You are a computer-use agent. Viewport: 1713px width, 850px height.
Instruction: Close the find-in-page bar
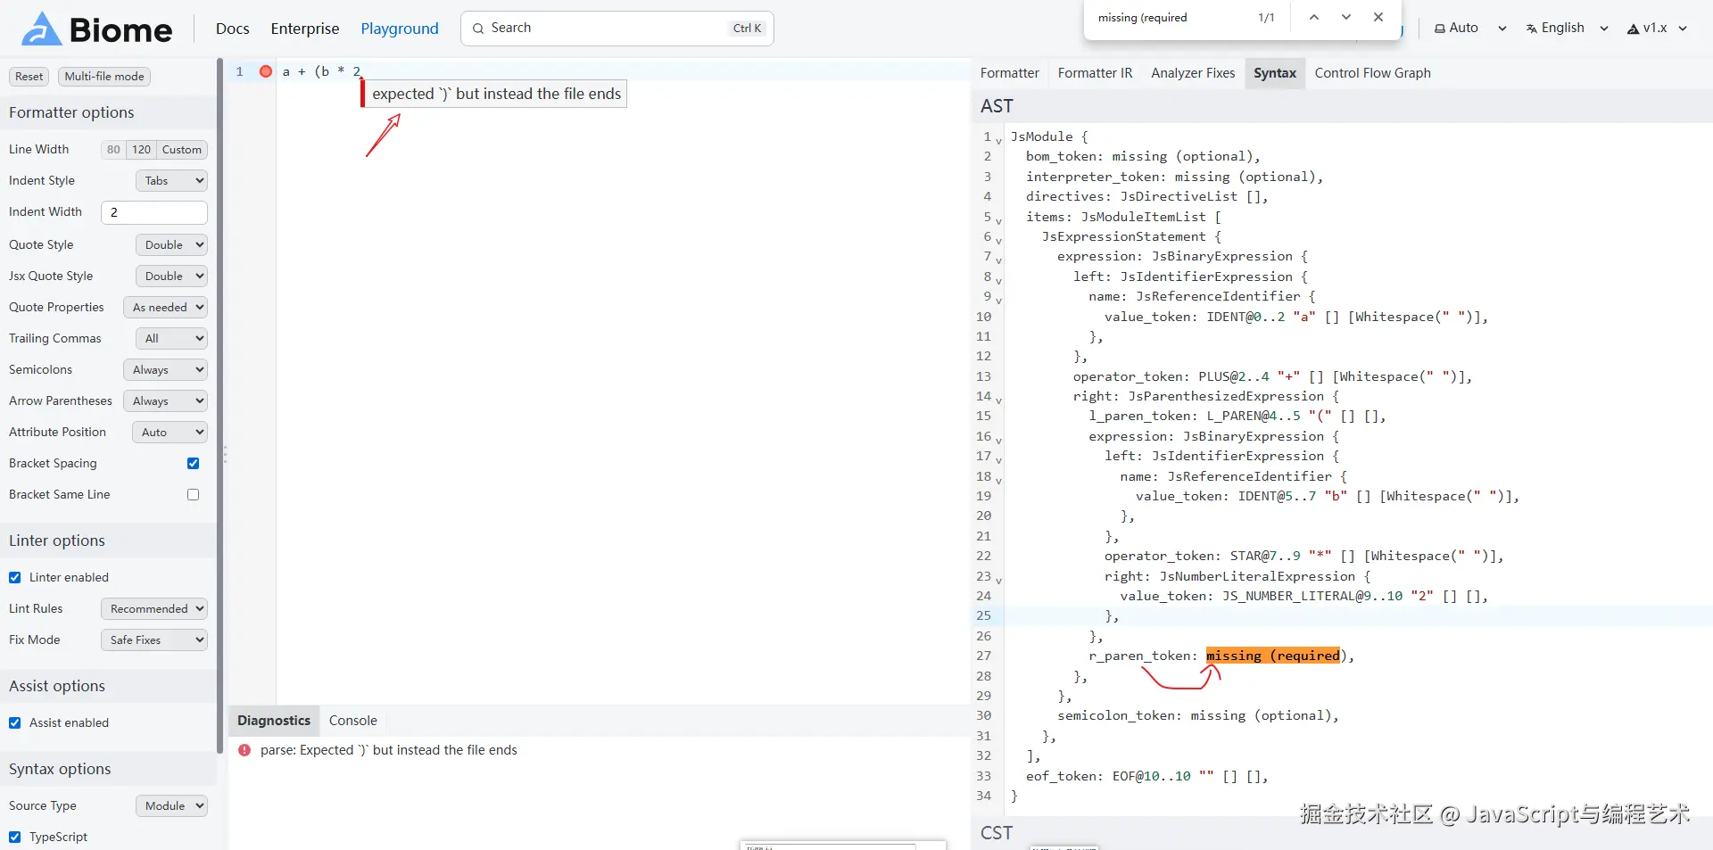[1378, 17]
